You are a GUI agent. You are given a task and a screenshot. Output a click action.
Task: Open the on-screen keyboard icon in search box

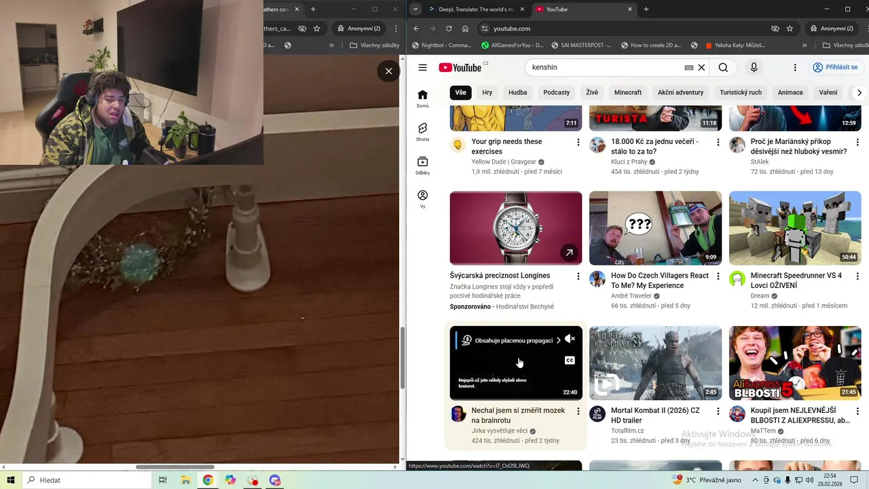click(x=688, y=68)
